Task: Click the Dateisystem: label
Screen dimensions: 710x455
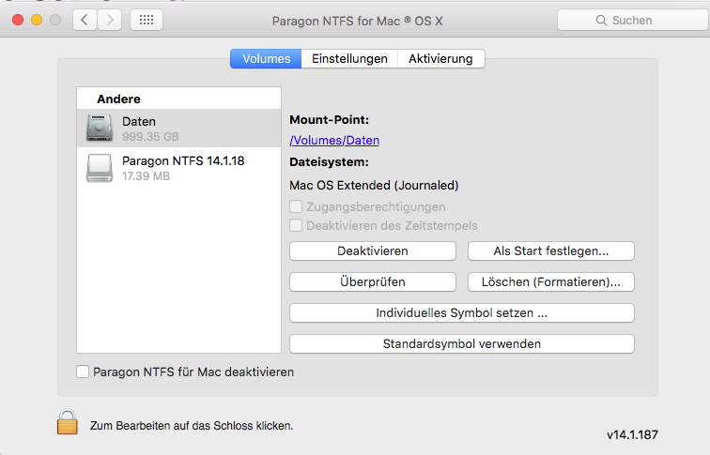Action: [x=330, y=162]
